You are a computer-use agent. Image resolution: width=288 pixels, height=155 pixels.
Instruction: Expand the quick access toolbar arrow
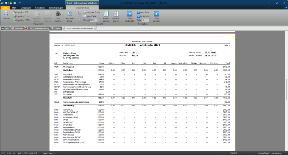click(x=19, y=3)
